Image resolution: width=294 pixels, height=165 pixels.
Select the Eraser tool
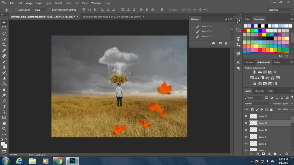(4, 78)
